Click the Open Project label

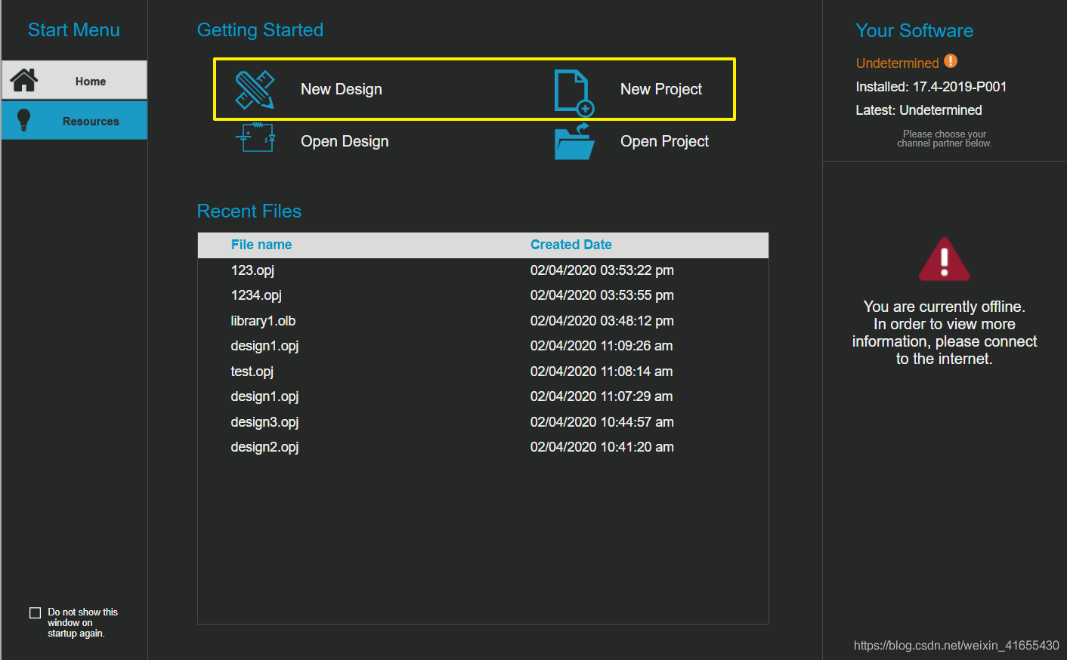(664, 141)
